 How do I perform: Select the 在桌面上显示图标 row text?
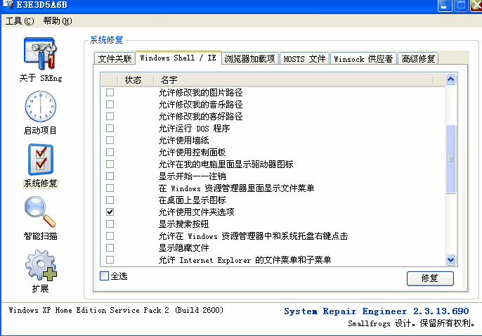click(192, 200)
